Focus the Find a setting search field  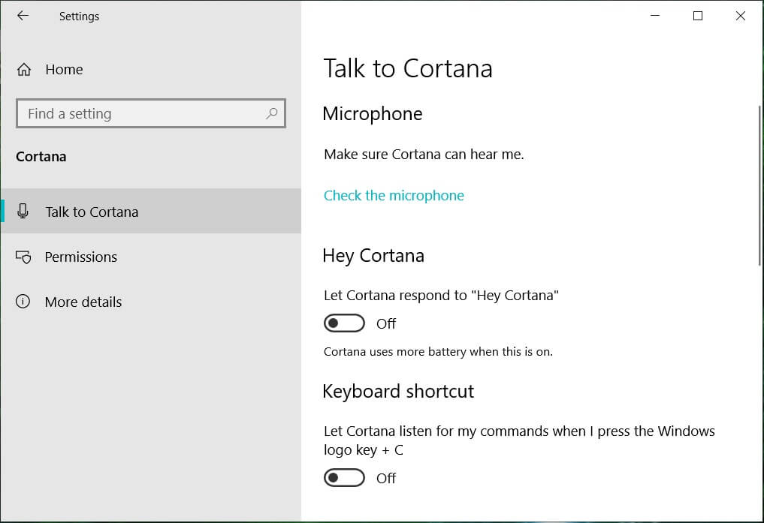tap(143, 113)
